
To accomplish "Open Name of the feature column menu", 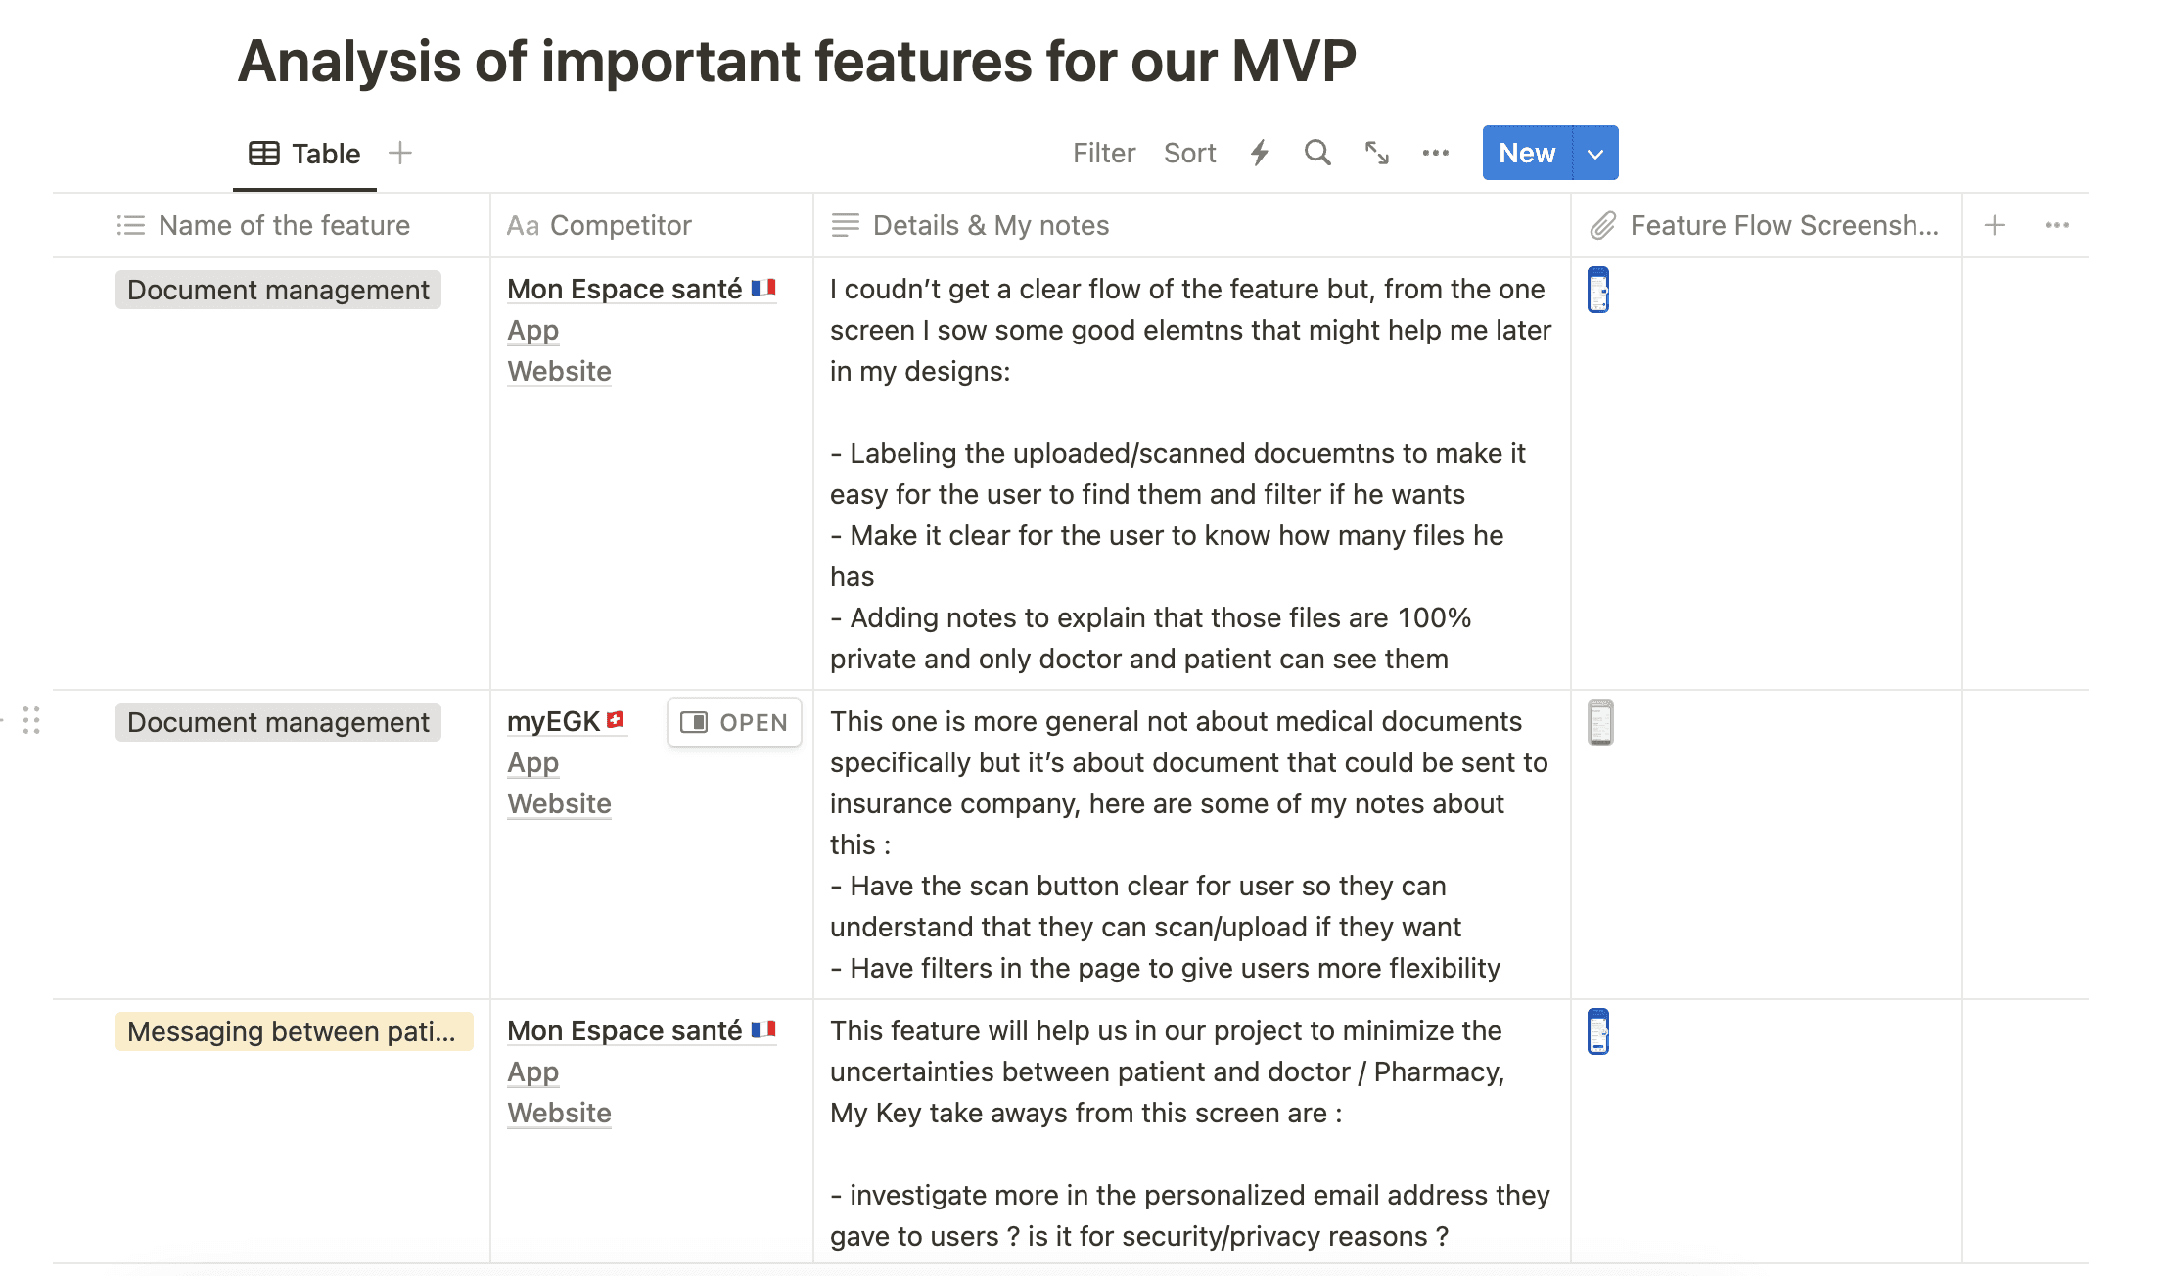I will [x=284, y=225].
